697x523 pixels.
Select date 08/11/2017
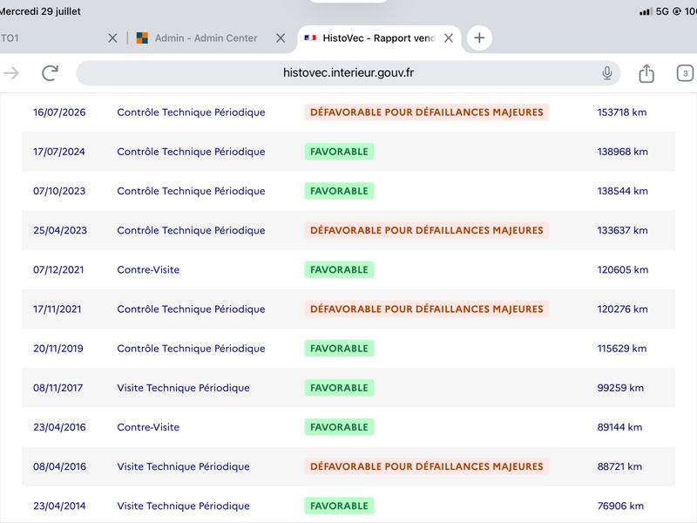point(58,388)
